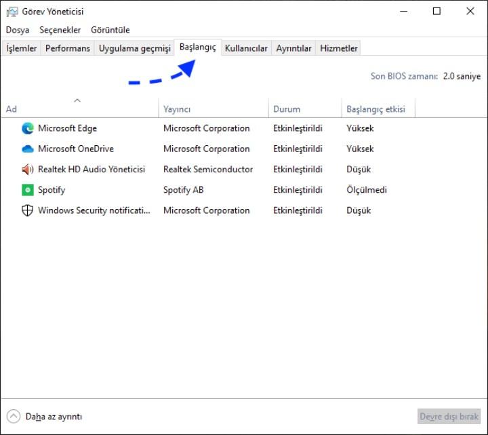
Task: Switch to the Performans tab
Action: pyautogui.click(x=68, y=48)
